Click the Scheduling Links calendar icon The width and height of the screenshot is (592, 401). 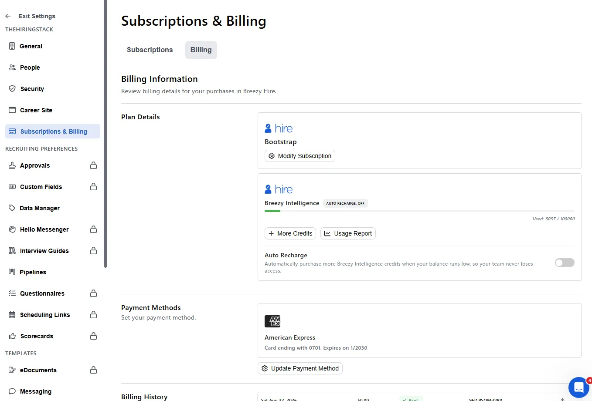click(12, 315)
